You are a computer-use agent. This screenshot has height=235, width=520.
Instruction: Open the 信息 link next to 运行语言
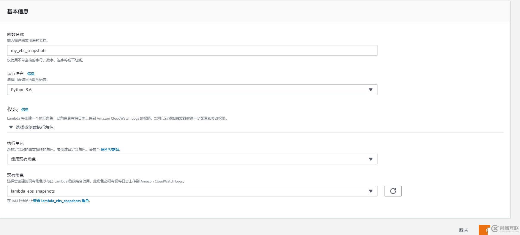pyautogui.click(x=31, y=74)
